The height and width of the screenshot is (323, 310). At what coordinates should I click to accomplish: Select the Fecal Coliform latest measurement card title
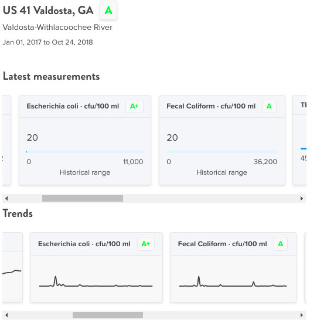point(211,106)
